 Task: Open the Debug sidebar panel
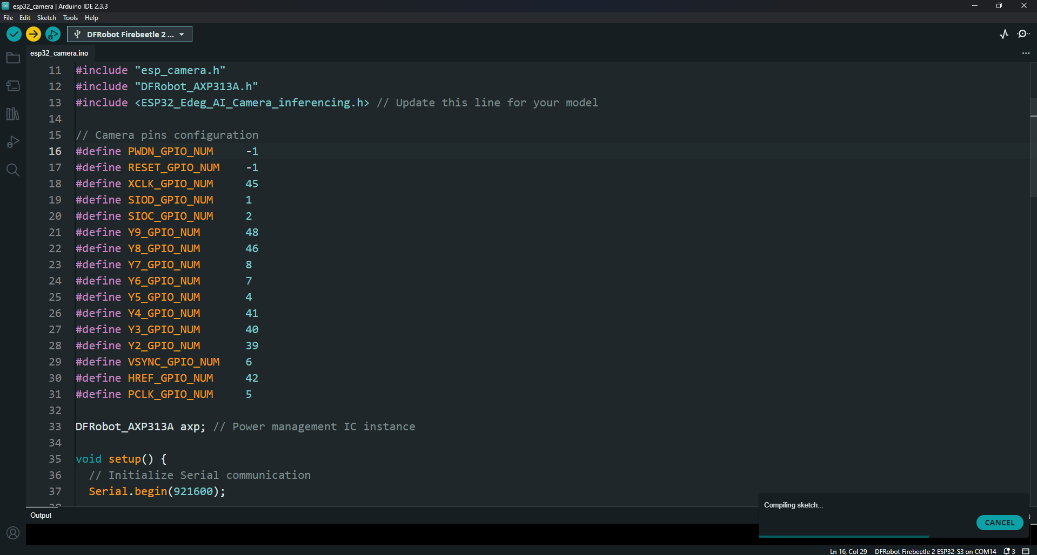click(x=13, y=142)
